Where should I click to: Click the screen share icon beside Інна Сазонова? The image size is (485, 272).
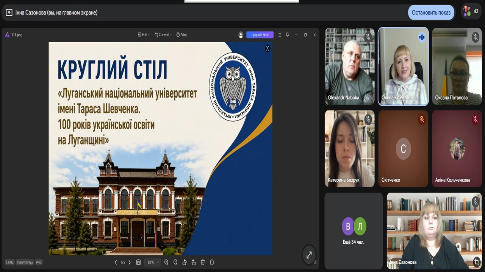click(9, 12)
